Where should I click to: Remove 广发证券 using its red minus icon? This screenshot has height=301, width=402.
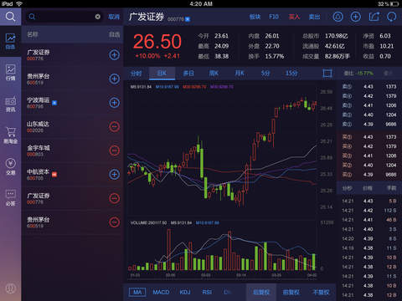coord(114,198)
